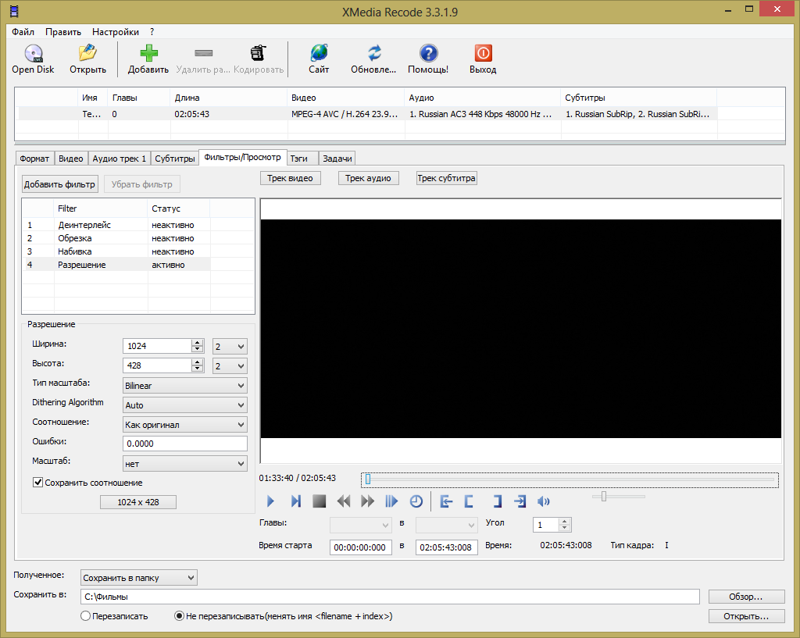Viewport: 800px width, 638px height.
Task: Open the Править menu
Action: pos(63,31)
